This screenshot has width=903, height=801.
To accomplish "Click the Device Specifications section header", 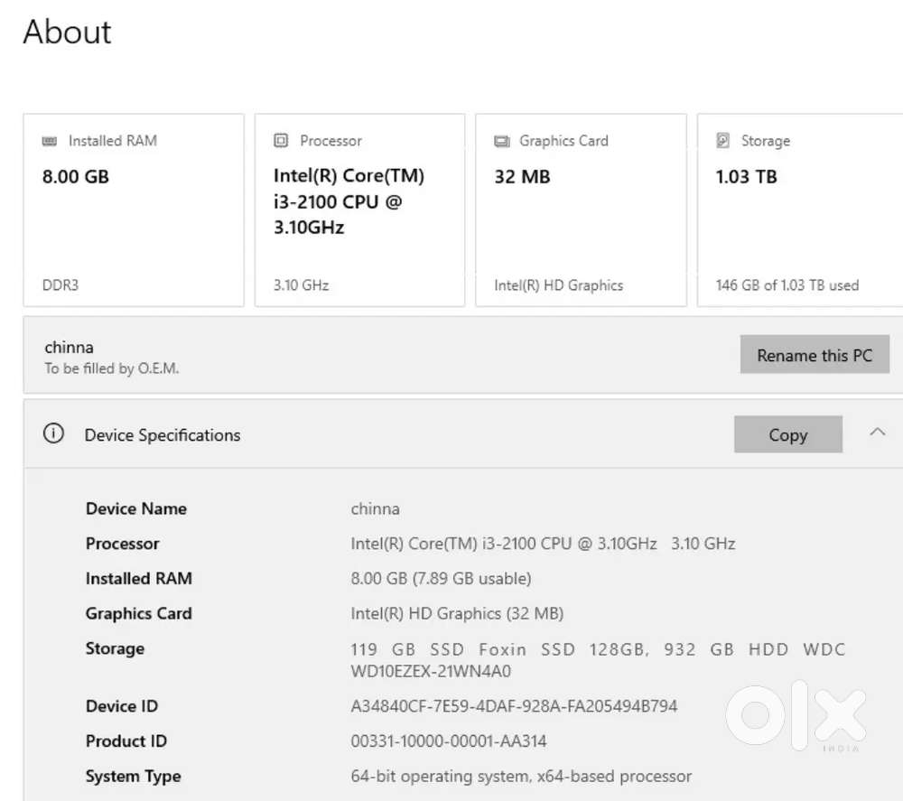I will 163,435.
